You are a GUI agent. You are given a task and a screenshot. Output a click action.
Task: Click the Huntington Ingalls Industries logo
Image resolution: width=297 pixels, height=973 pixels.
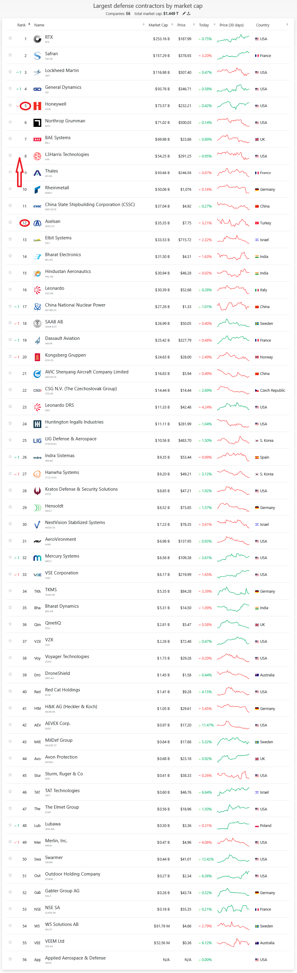pyautogui.click(x=37, y=424)
